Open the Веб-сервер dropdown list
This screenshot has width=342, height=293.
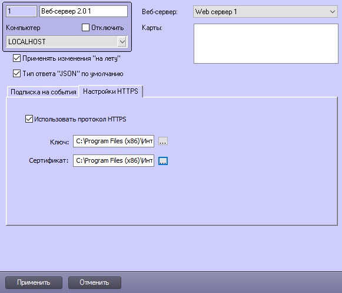333,12
